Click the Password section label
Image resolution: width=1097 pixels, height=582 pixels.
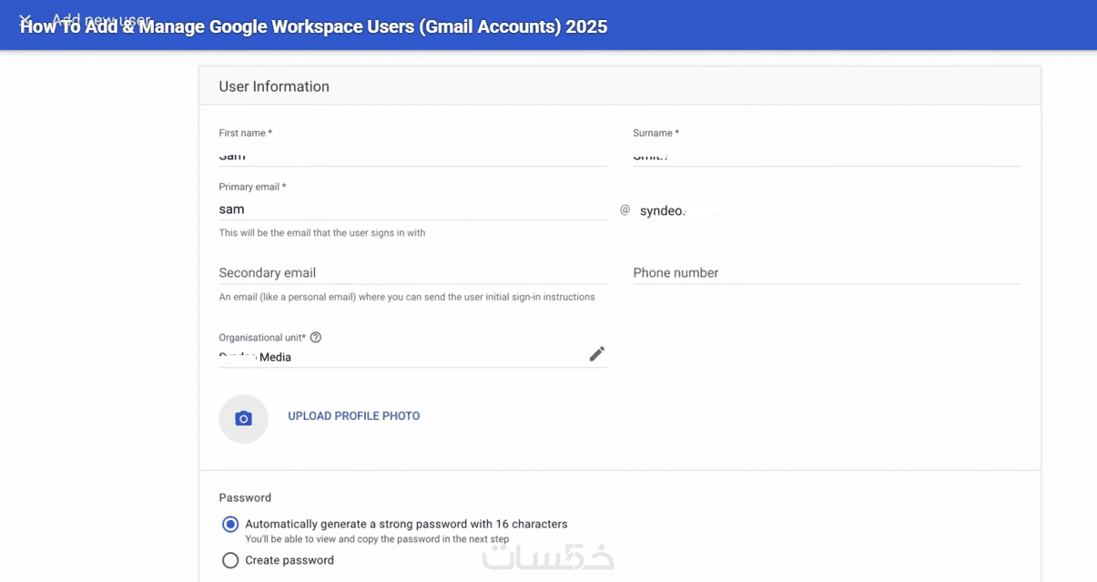tap(245, 497)
